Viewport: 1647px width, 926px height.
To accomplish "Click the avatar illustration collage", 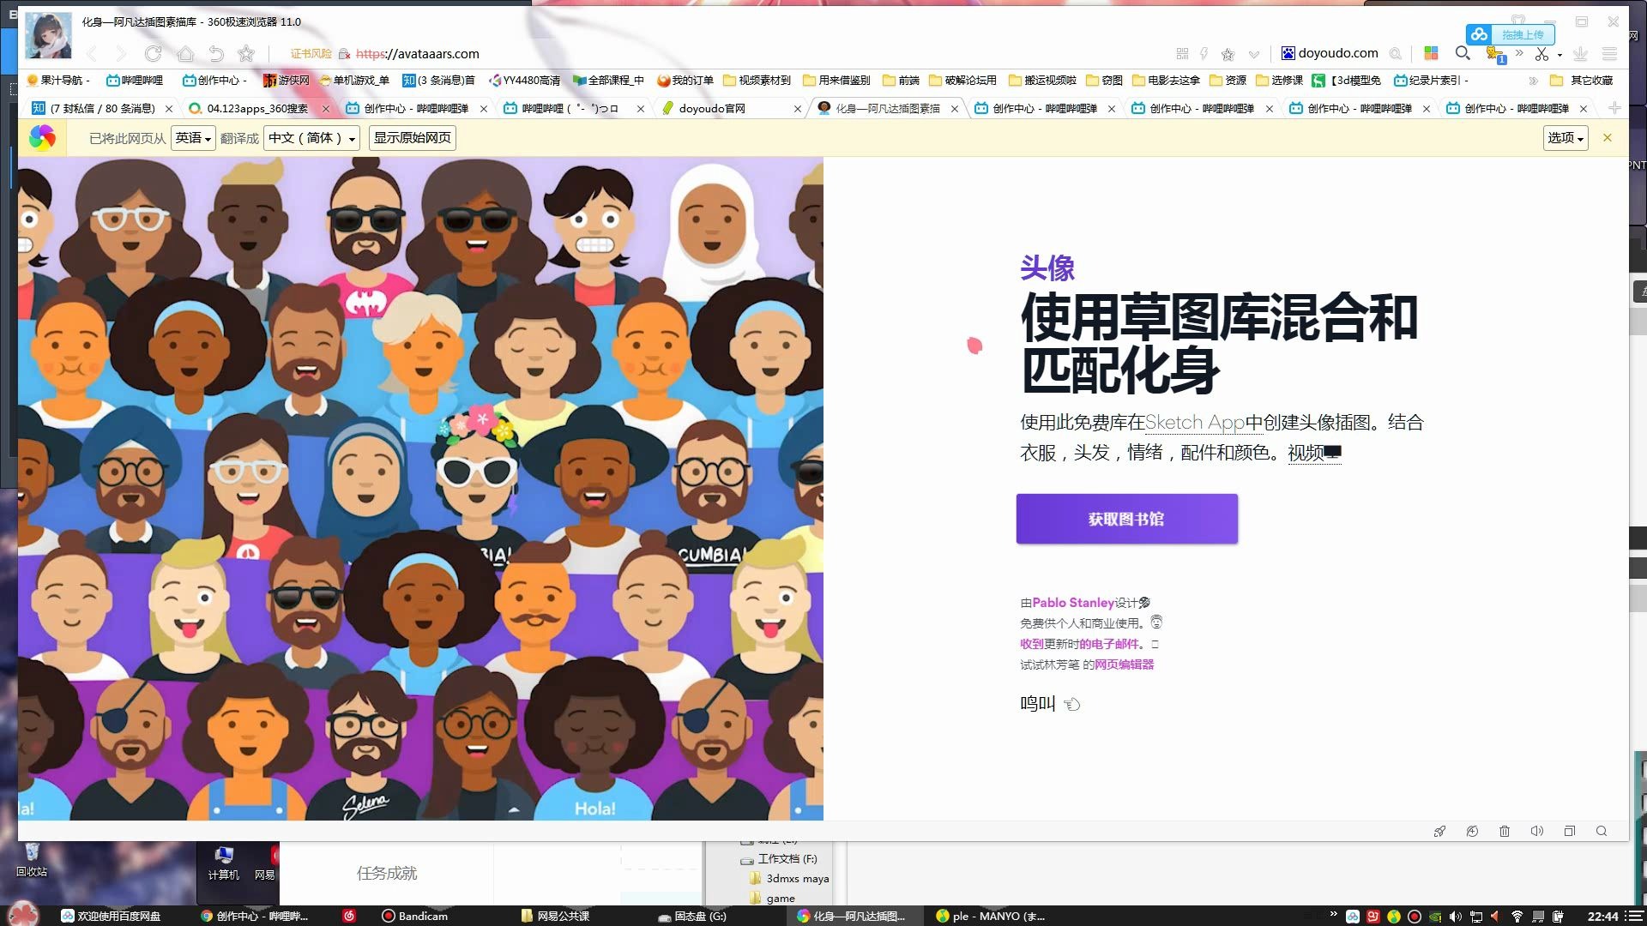I will [420, 489].
